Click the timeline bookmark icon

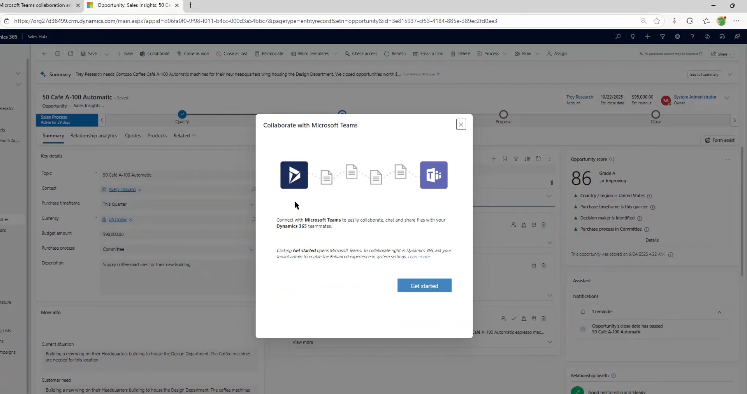click(x=505, y=159)
